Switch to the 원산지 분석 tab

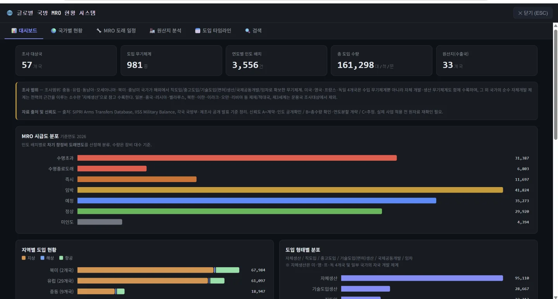166,31
